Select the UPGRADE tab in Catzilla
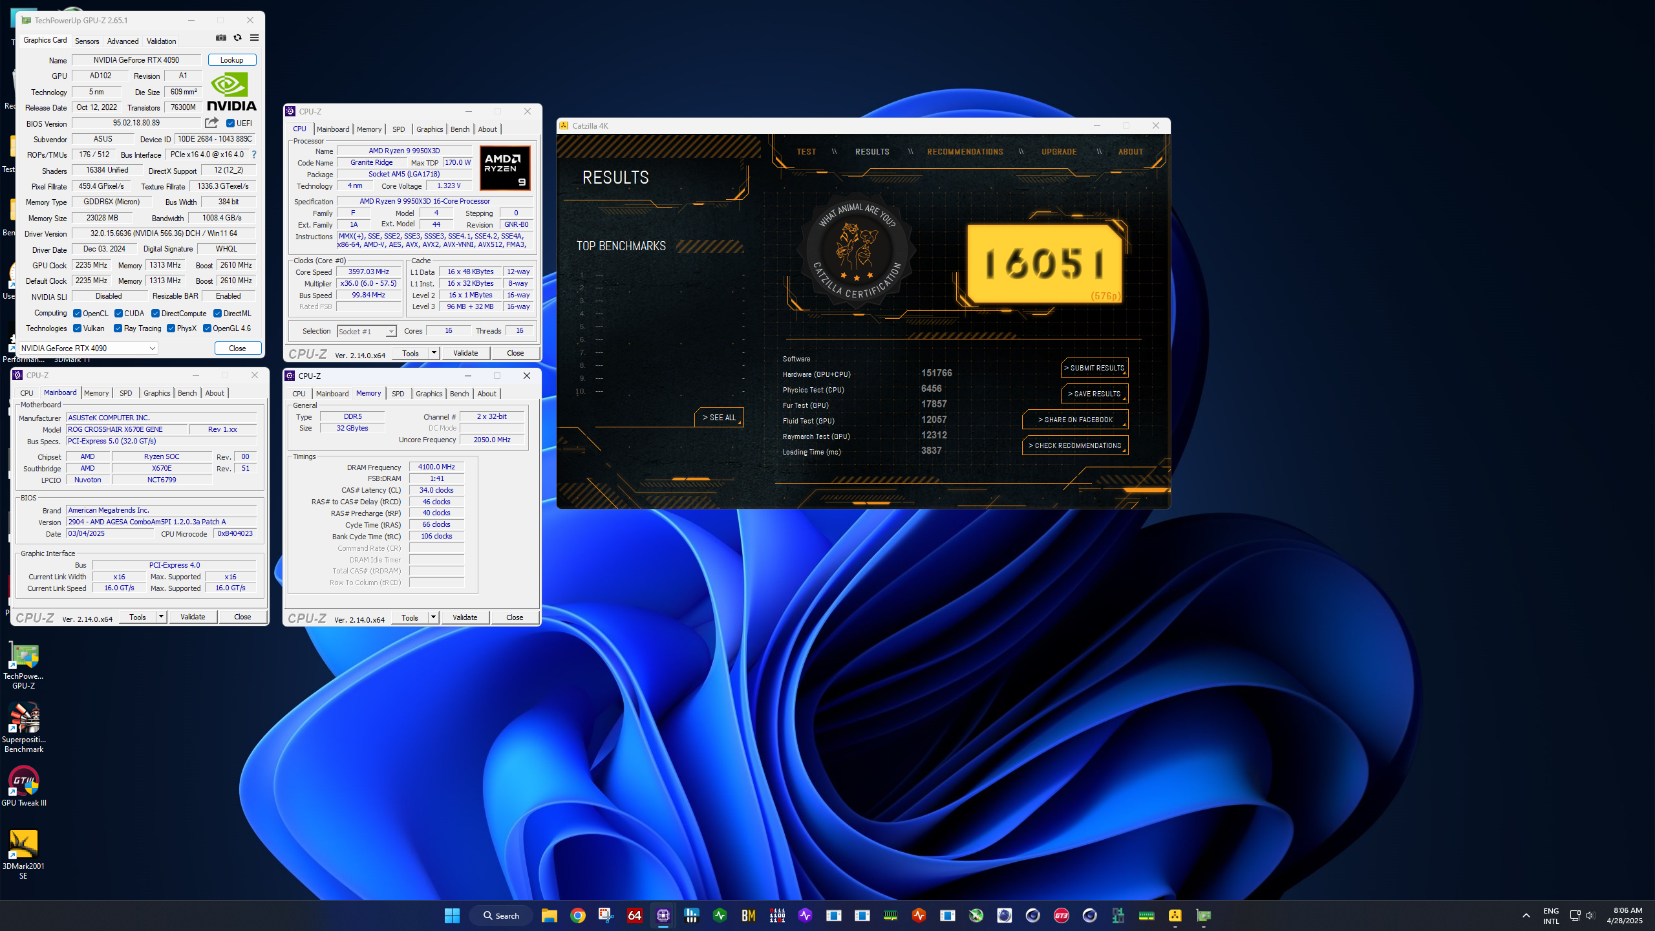This screenshot has width=1655, height=931. pyautogui.click(x=1059, y=152)
